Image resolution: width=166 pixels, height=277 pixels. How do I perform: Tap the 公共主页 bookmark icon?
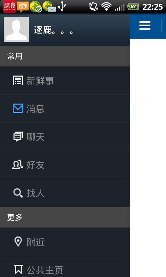pos(18,269)
